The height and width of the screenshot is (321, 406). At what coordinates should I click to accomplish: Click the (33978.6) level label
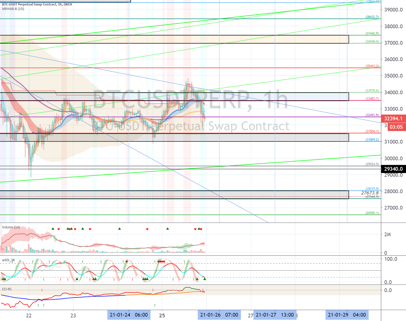click(x=372, y=91)
